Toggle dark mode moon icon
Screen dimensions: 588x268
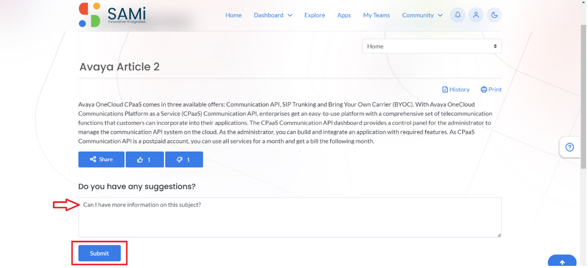point(494,15)
